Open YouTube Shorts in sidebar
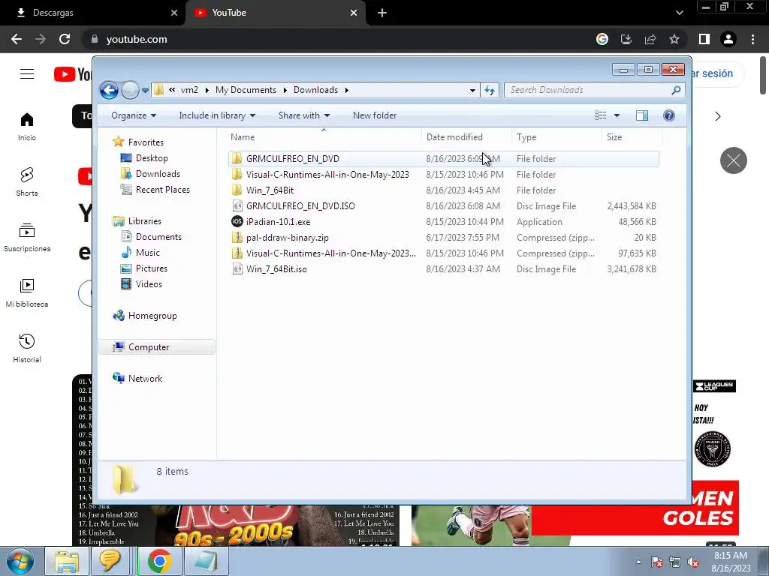The width and height of the screenshot is (769, 576). pyautogui.click(x=27, y=182)
